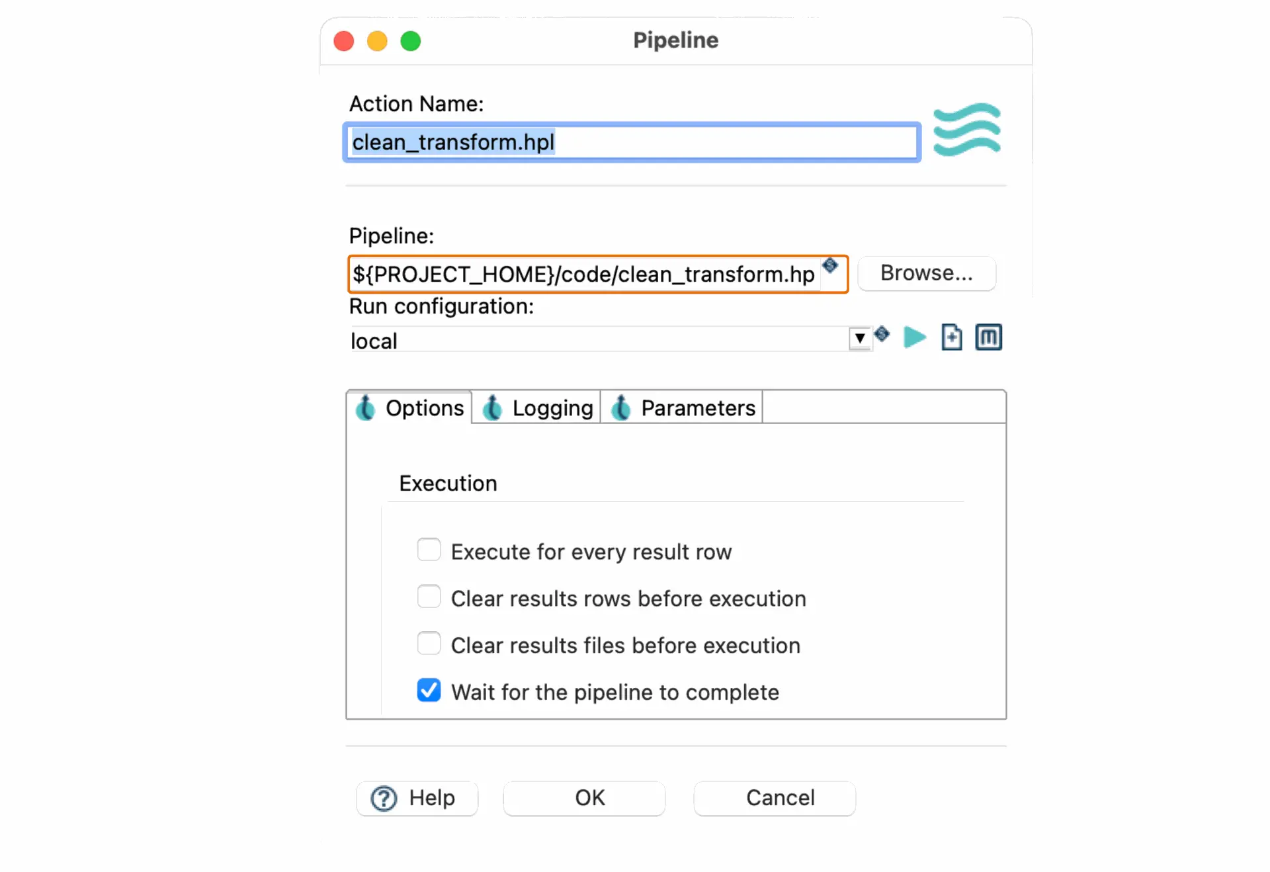
Task: Click the Pipeline path input field
Action: (x=585, y=274)
